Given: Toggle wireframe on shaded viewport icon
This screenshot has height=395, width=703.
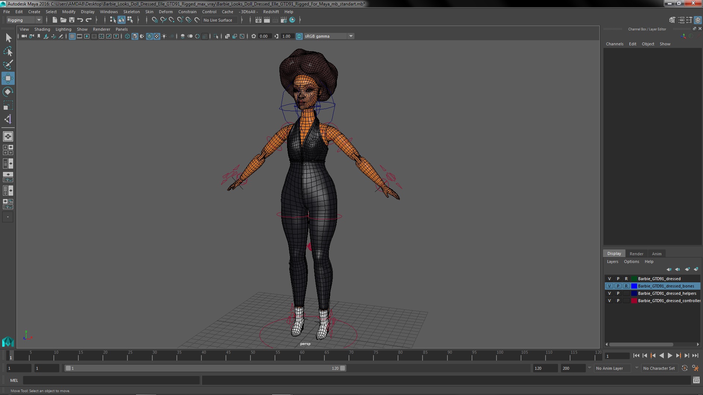Looking at the screenshot, I should [x=149, y=36].
